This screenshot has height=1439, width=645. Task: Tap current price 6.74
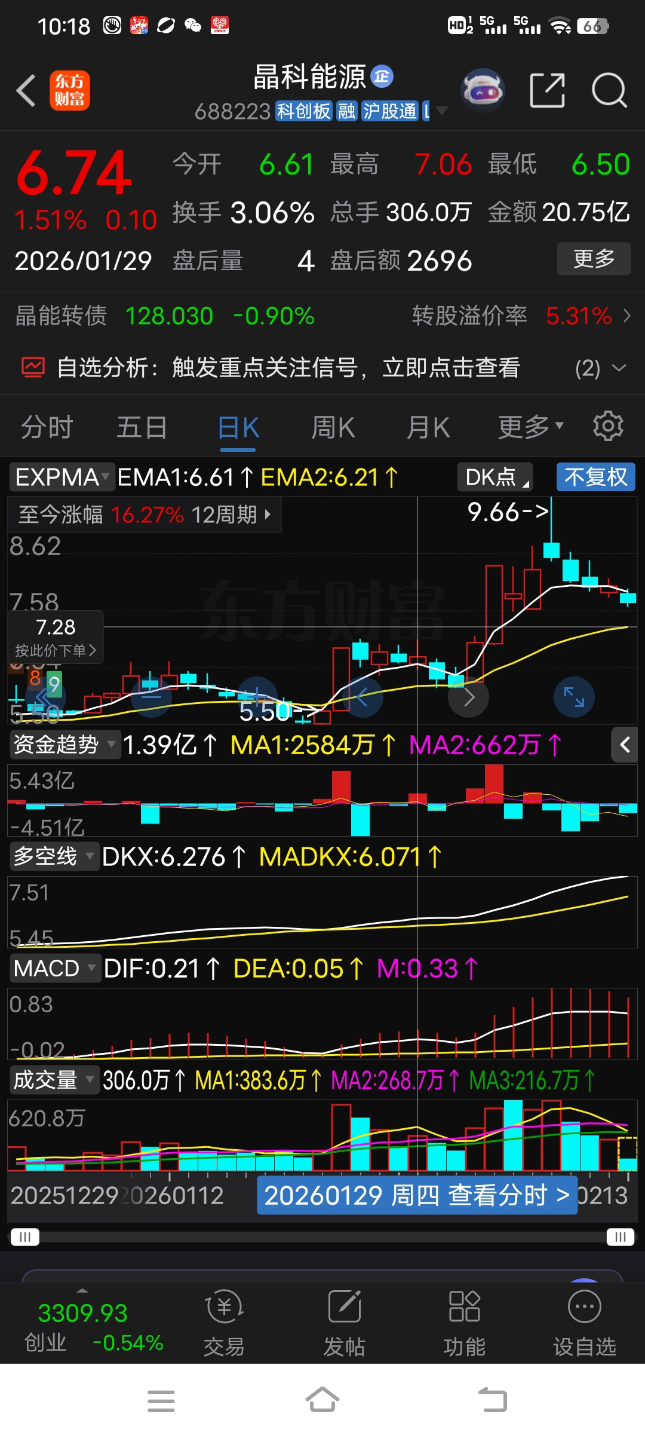74,173
